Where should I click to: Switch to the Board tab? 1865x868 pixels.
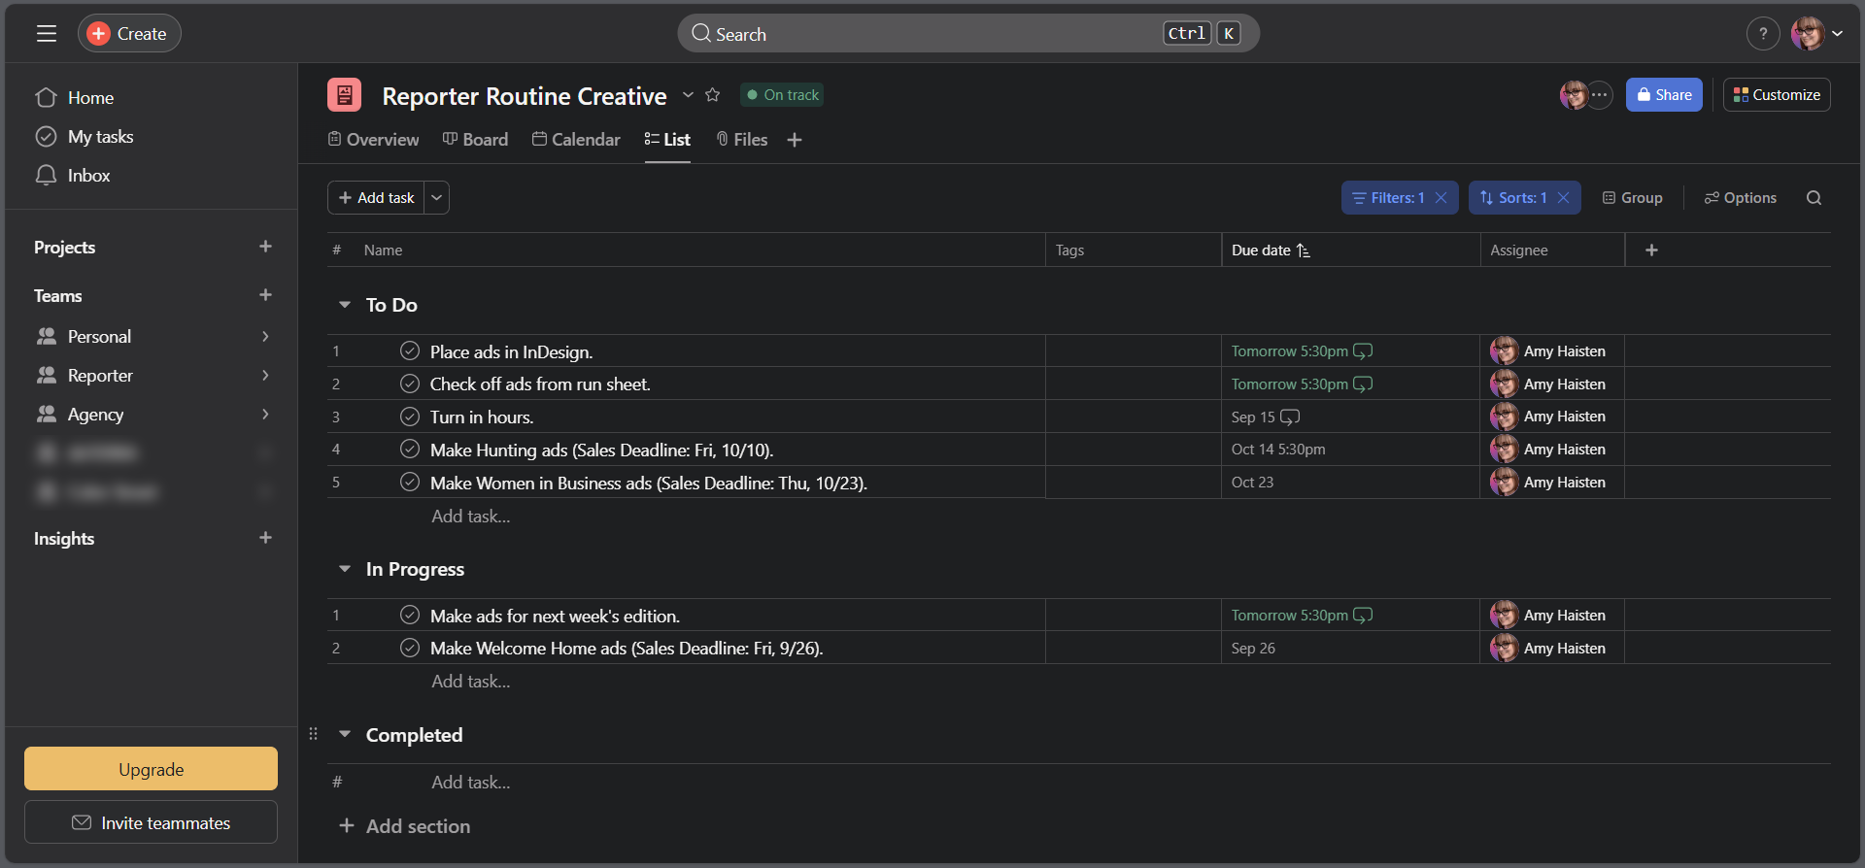pyautogui.click(x=475, y=140)
